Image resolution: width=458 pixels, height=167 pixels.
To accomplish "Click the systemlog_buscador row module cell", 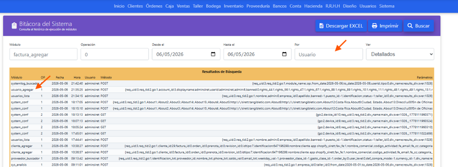I will [x=25, y=83].
